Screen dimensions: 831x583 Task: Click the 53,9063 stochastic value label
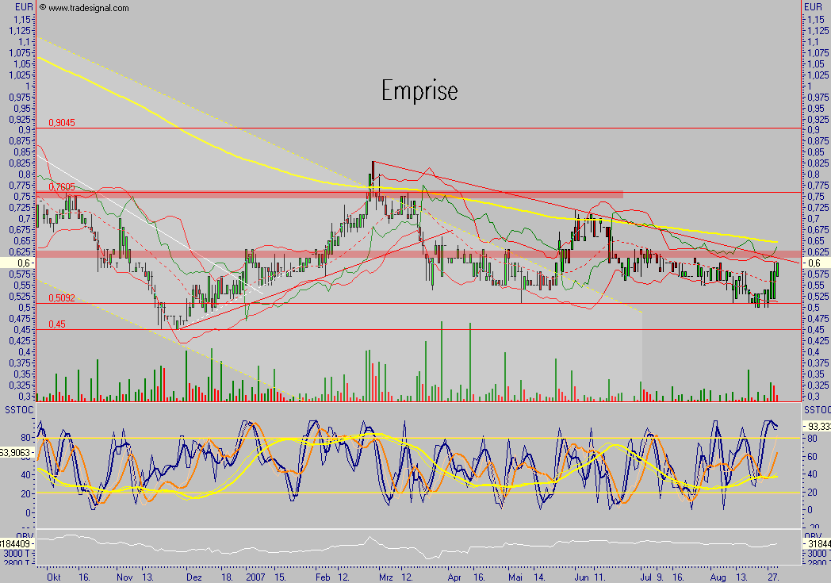(16, 452)
